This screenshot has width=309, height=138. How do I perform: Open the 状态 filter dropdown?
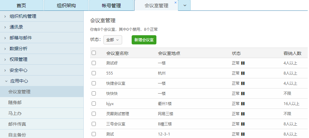click(113, 40)
